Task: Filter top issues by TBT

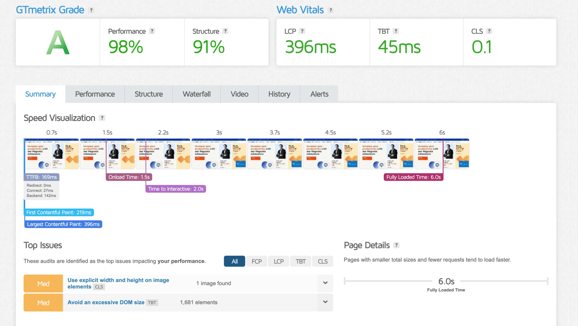Action: 301,261
